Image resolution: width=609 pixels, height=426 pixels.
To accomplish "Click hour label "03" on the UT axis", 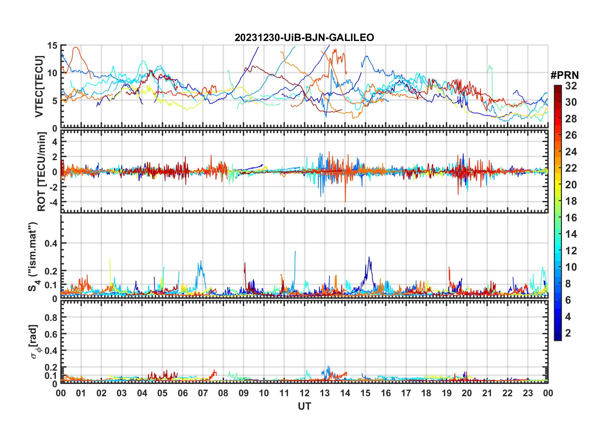I will point(122,393).
